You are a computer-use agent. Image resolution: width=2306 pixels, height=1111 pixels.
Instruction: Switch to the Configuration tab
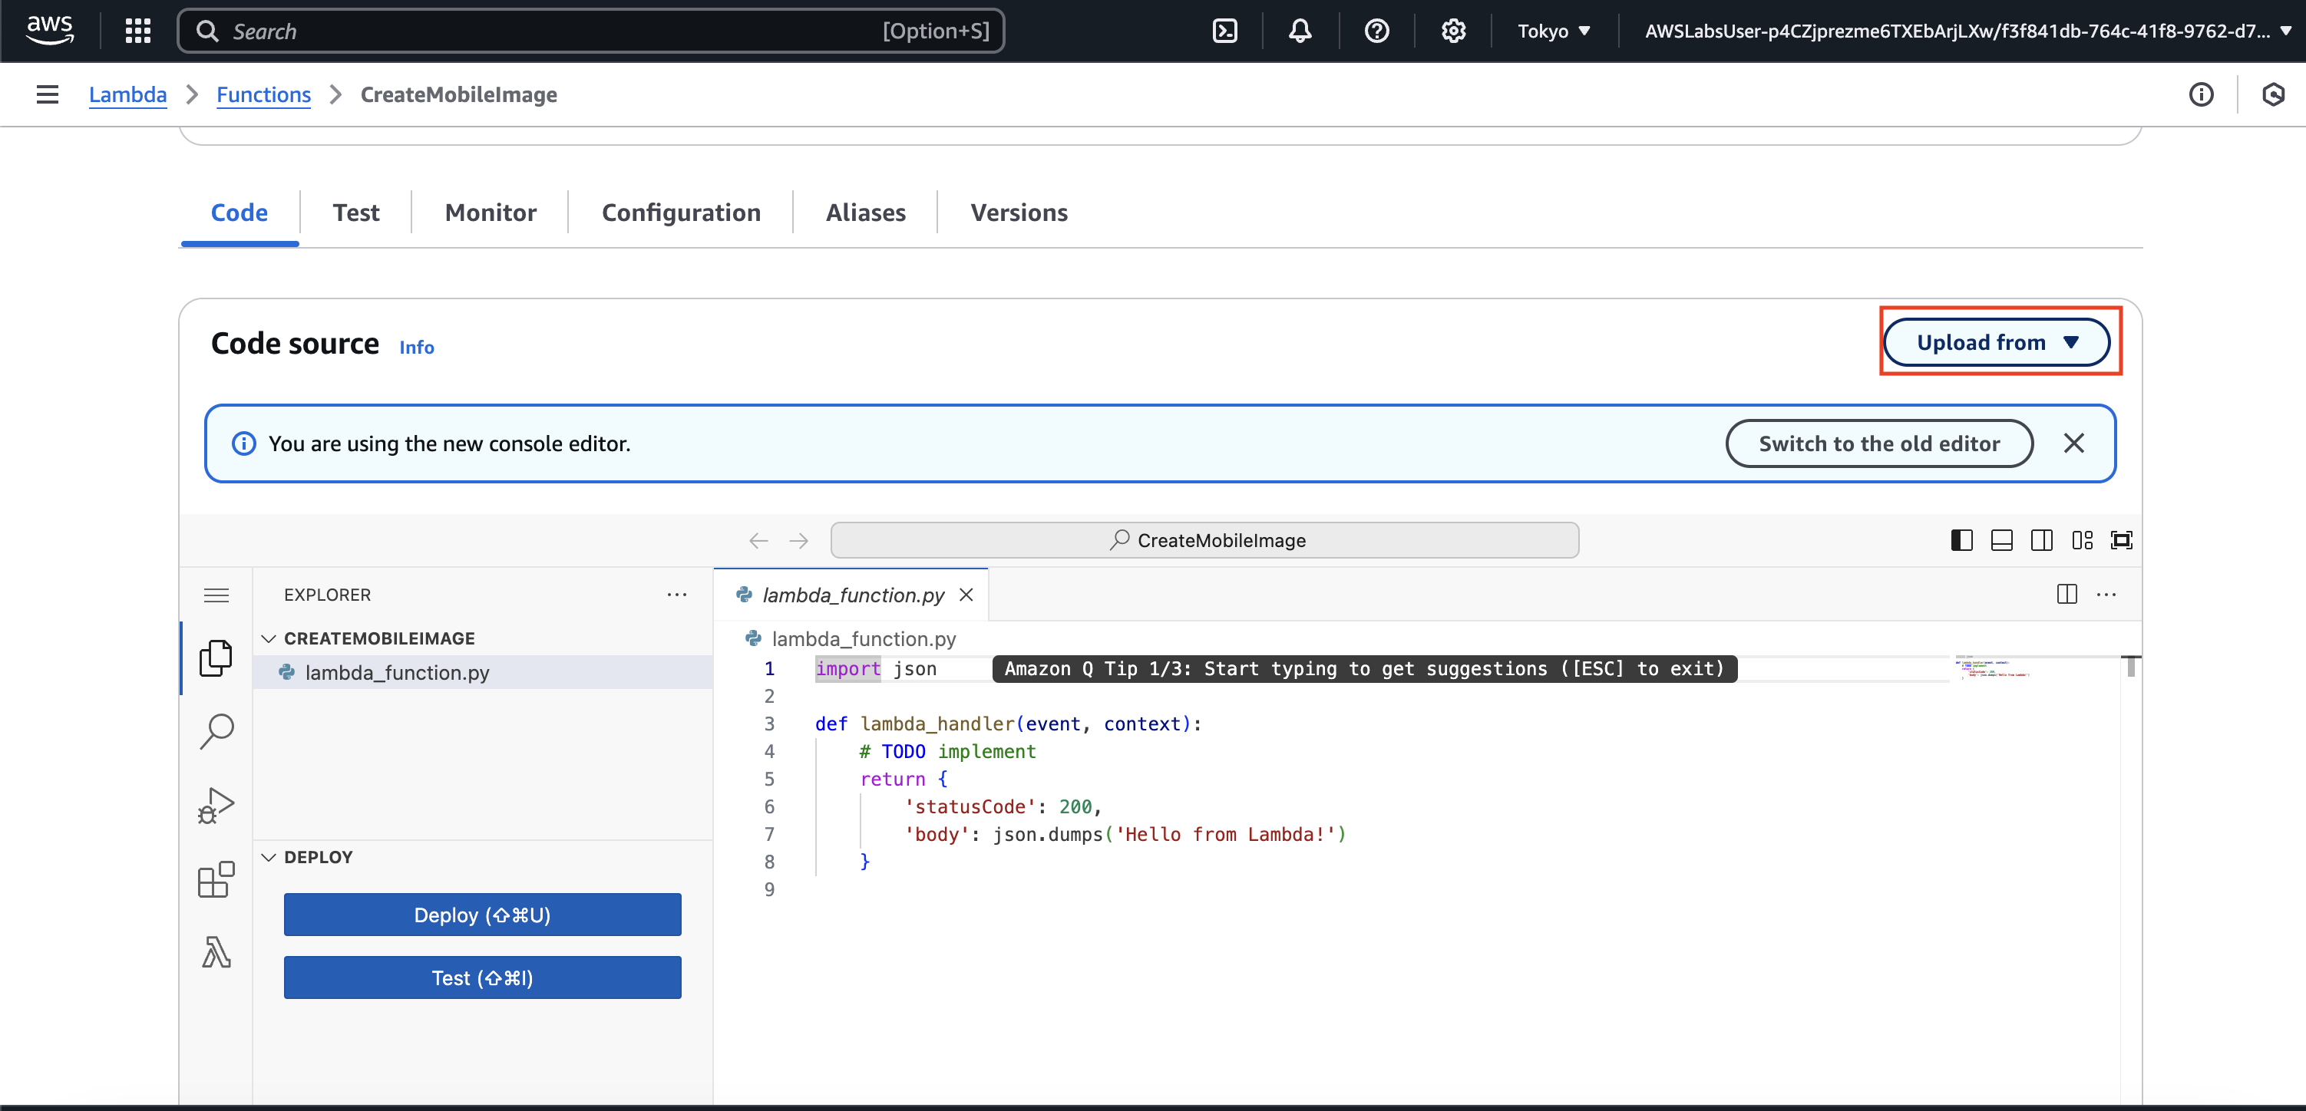pyautogui.click(x=680, y=213)
